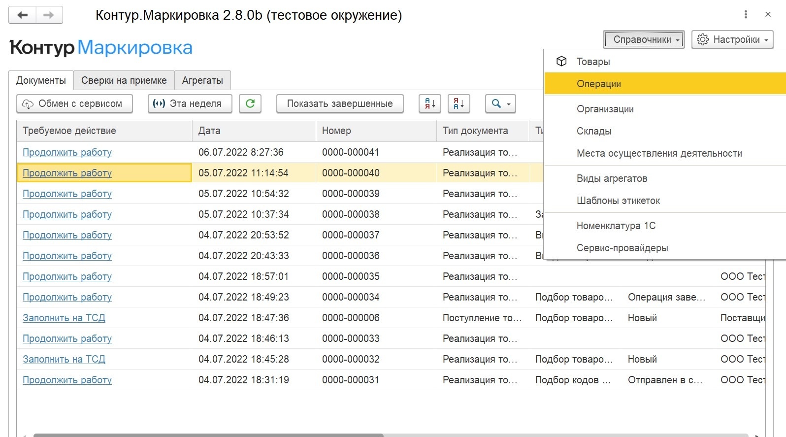Click Заполнить на ТСД link for document 0000-000006

(x=64, y=318)
